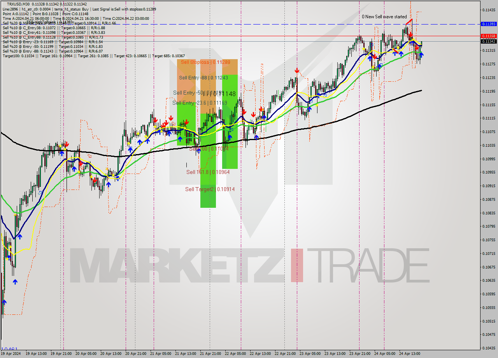Click the TRXUSD,M30 symbol title

tap(18, 4)
